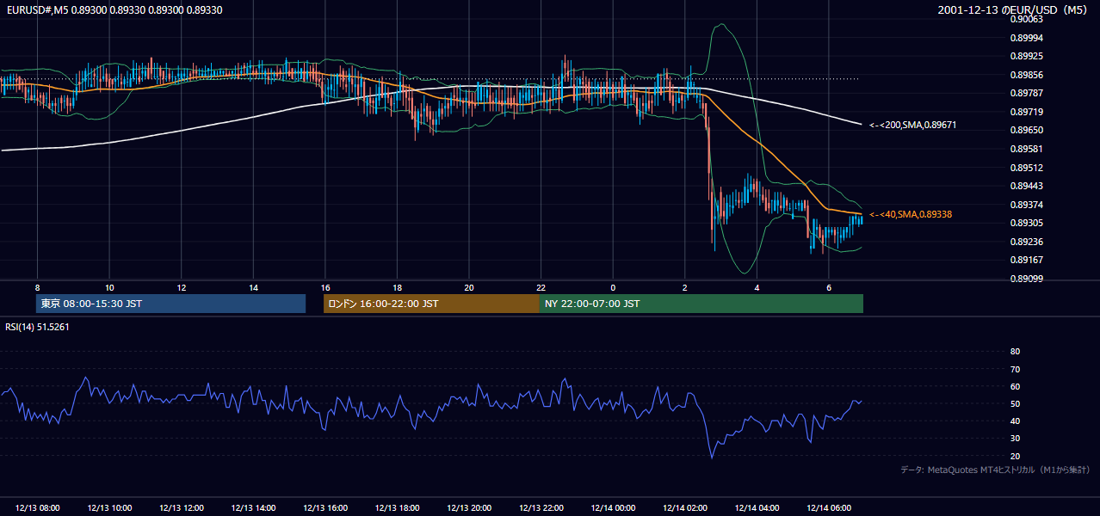Click the 12/13 16:00 date label
This screenshot has height=516, width=1100.
325,508
